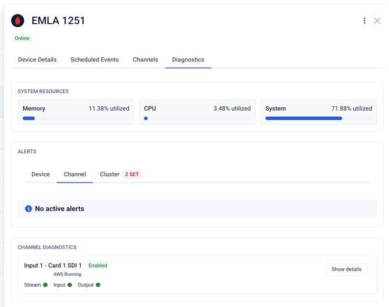
Task: Click the Memory utilization progress bar
Action: [x=76, y=118]
